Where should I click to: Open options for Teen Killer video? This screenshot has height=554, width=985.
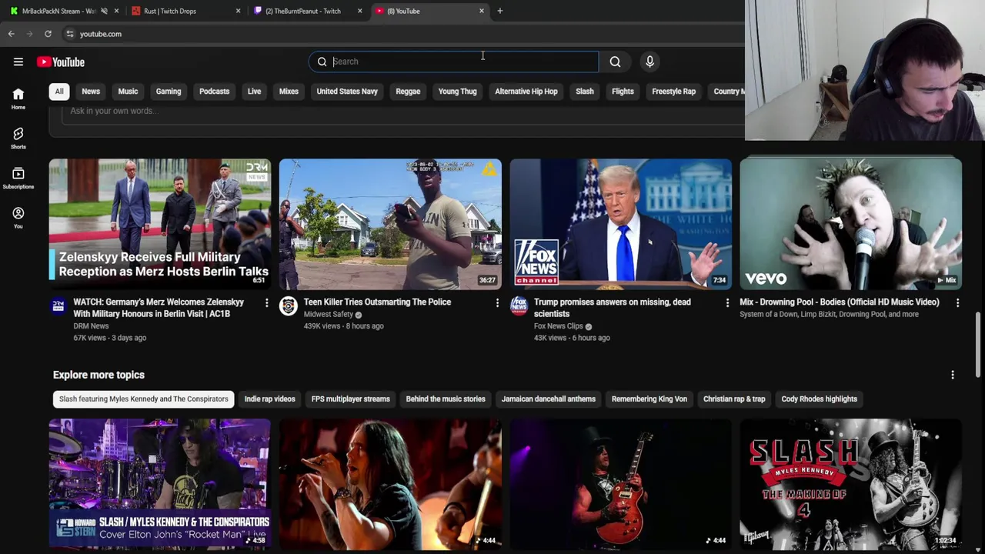497,303
